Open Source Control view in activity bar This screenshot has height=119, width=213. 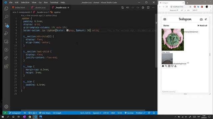6,25
